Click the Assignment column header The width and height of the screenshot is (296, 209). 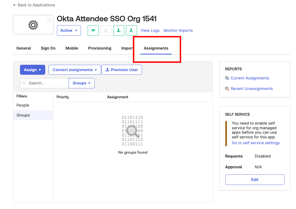(118, 97)
